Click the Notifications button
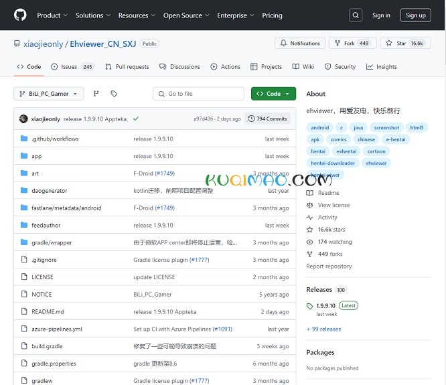The width and height of the screenshot is (446, 385). click(x=300, y=43)
